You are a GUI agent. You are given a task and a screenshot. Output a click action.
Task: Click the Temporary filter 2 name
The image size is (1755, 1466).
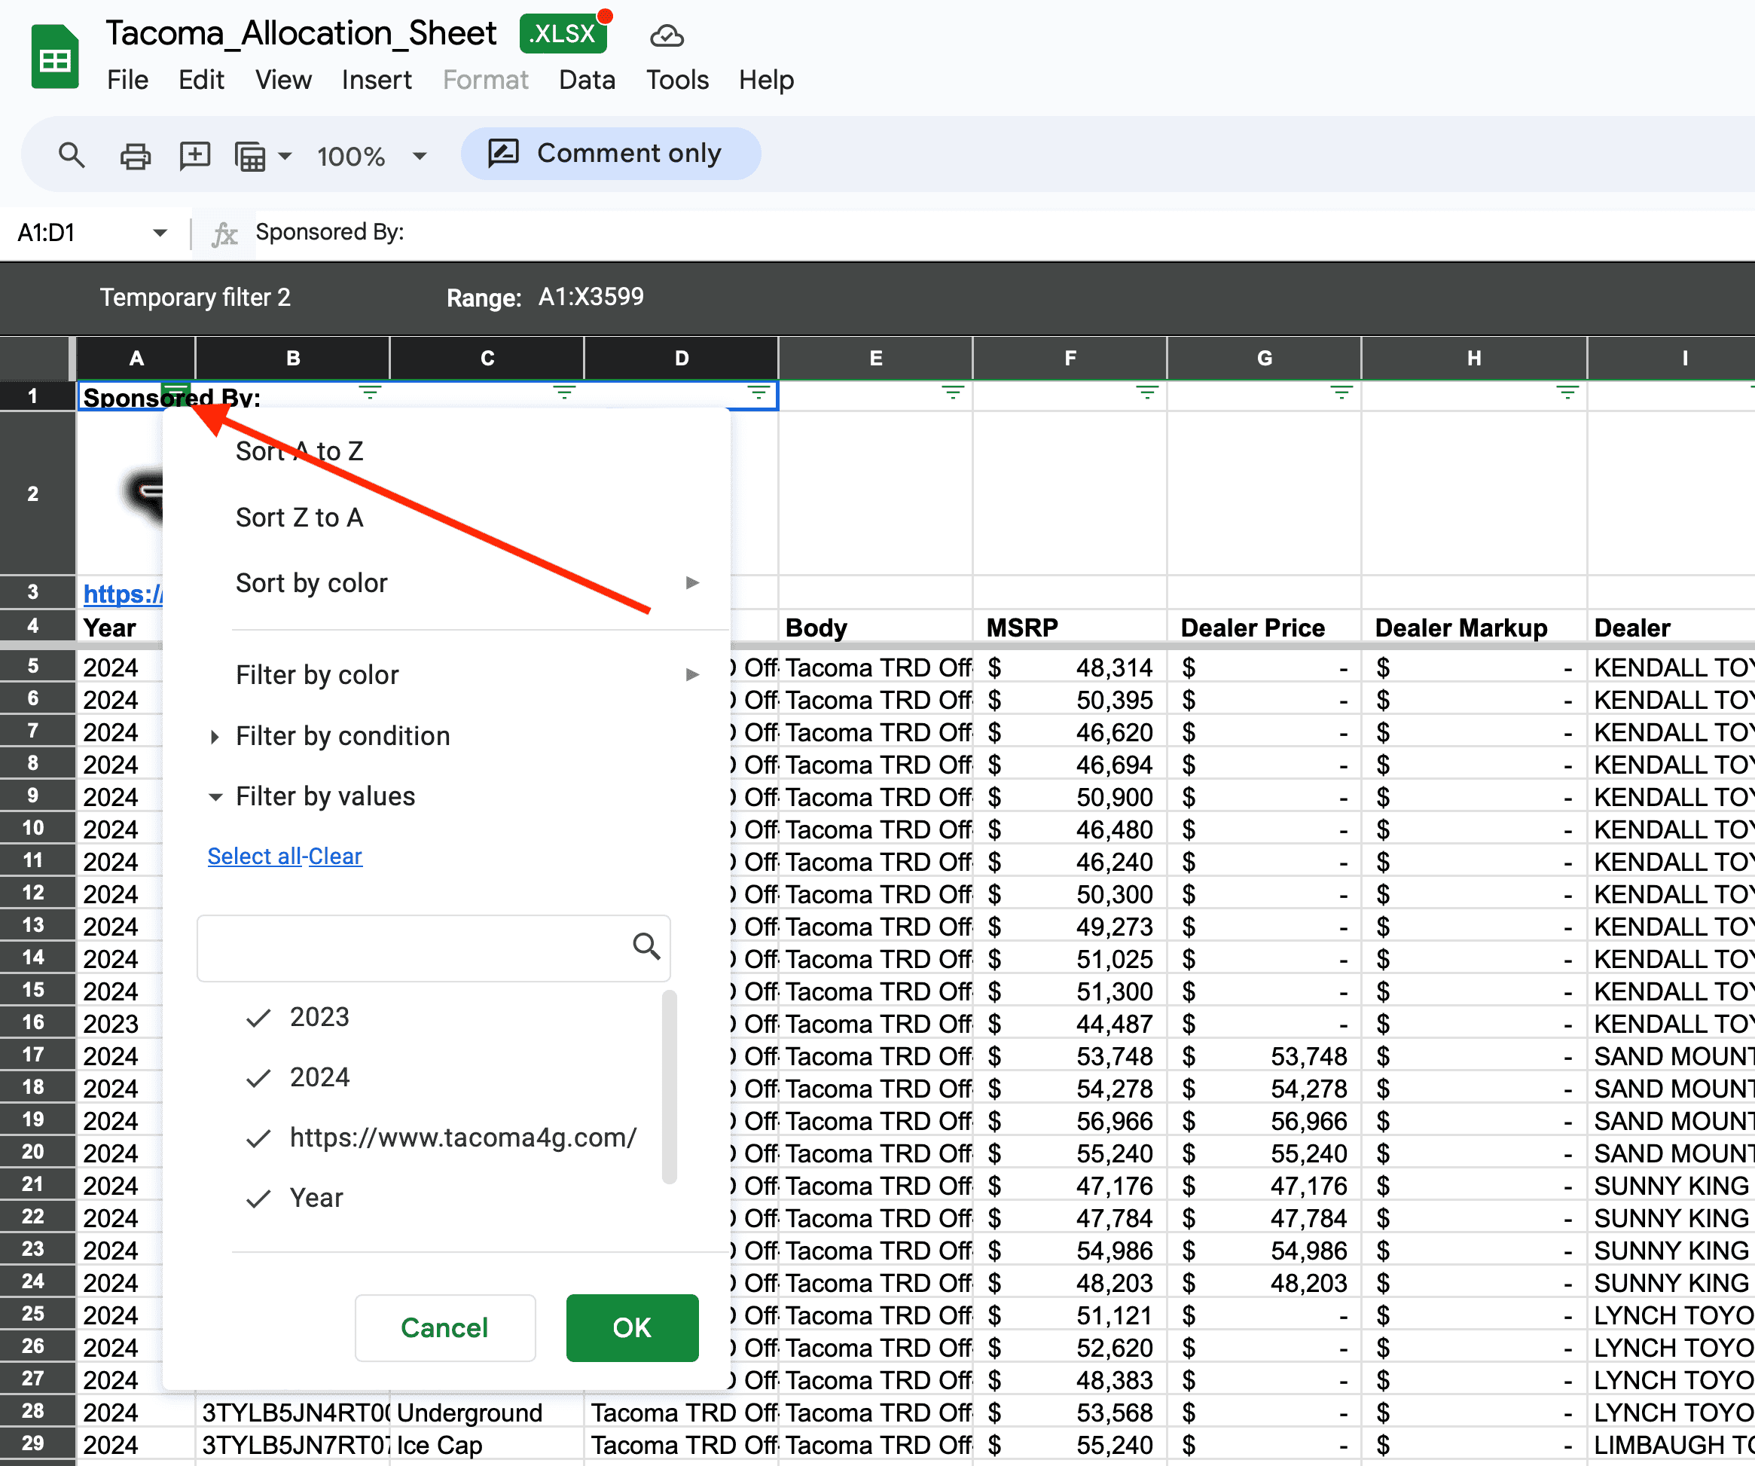pyautogui.click(x=196, y=298)
